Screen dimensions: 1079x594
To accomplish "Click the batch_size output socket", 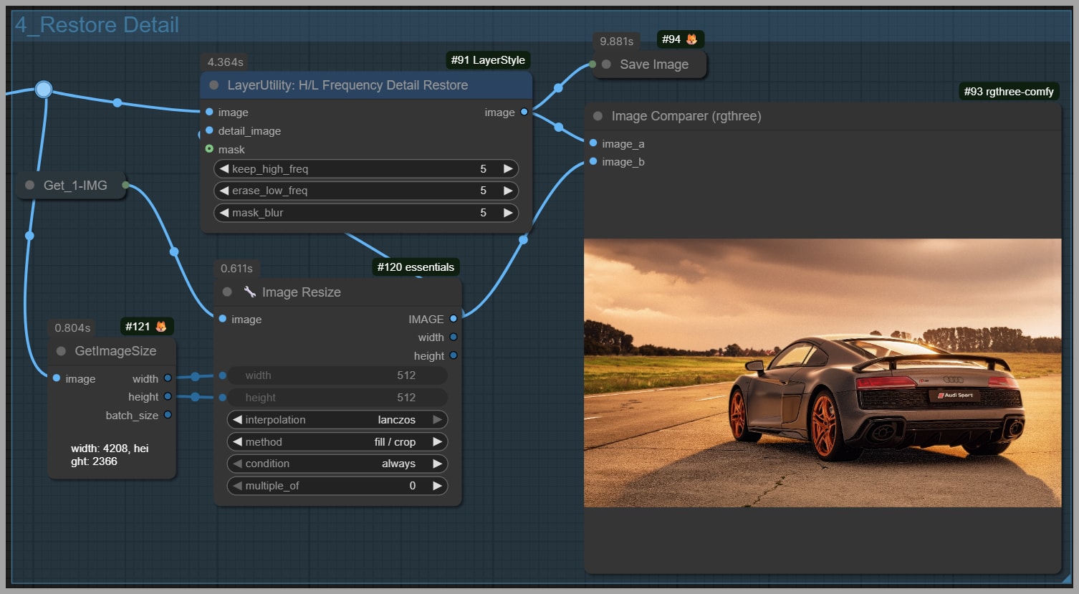I will coord(168,415).
